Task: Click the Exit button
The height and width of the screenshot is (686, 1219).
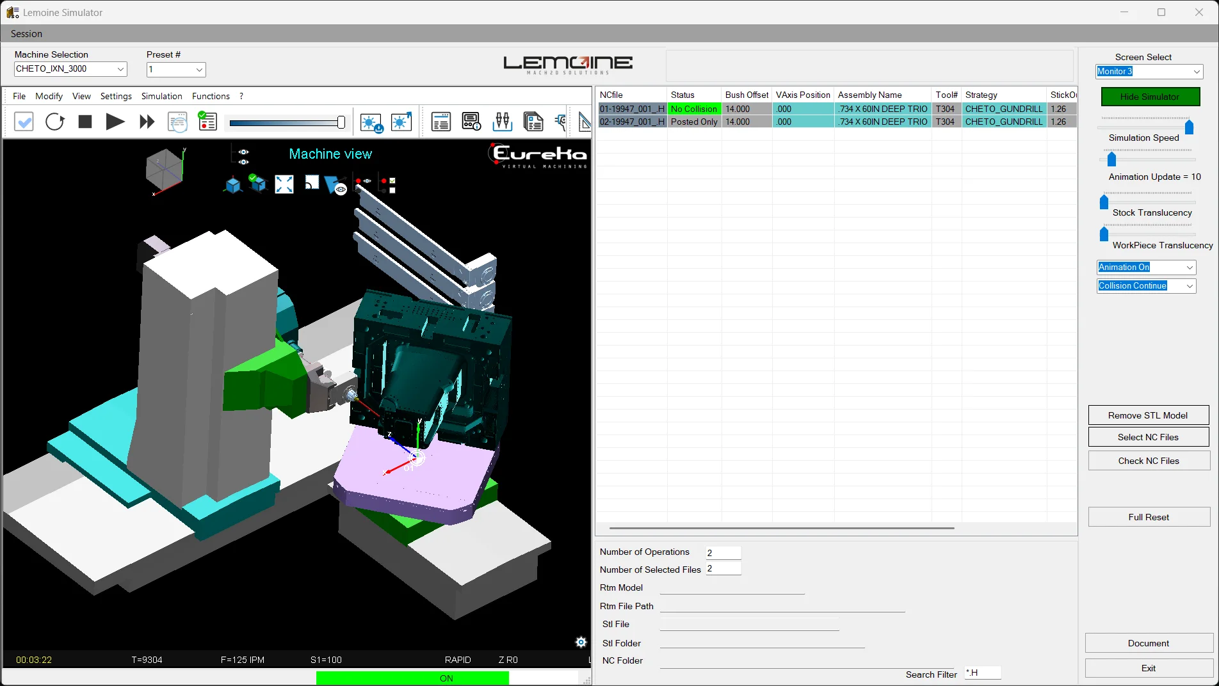Action: click(x=1149, y=668)
